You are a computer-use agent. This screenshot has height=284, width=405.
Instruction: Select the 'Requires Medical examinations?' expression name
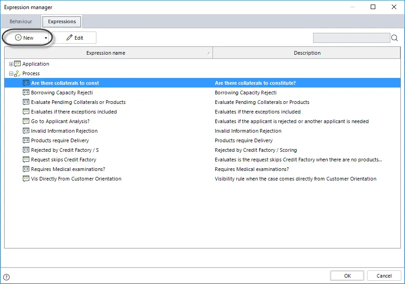point(68,169)
